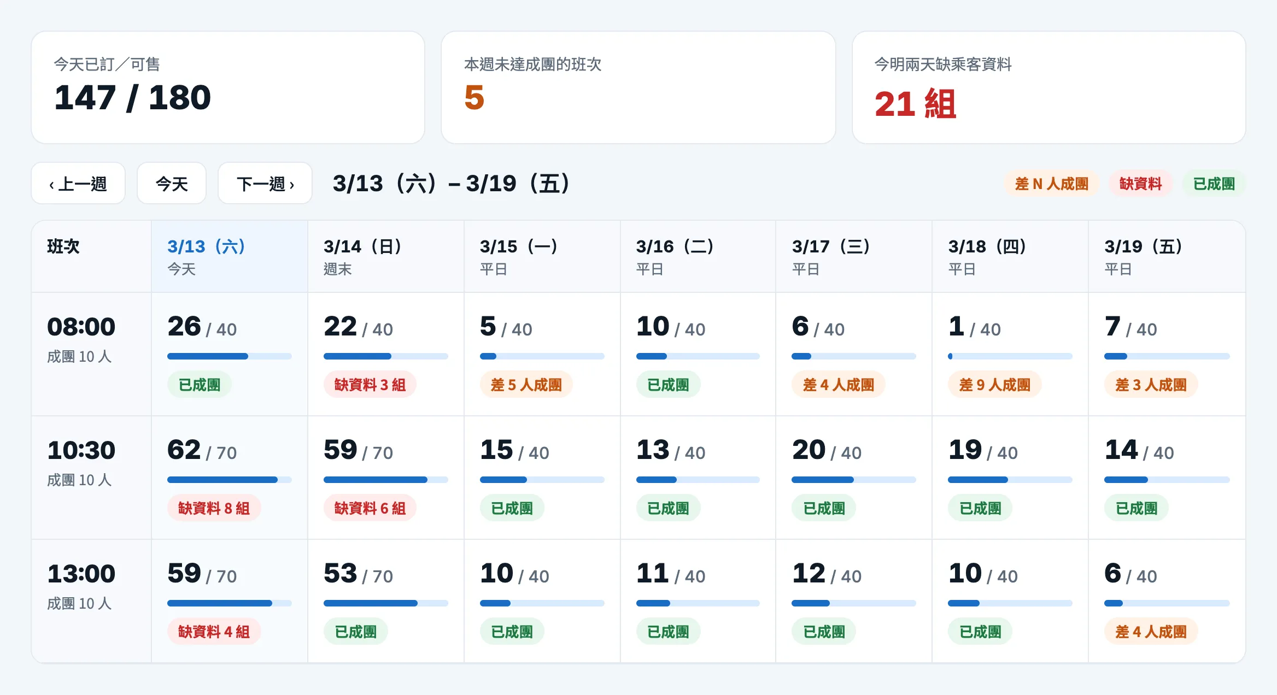Click the 今天 button
The image size is (1277, 695).
(x=172, y=184)
